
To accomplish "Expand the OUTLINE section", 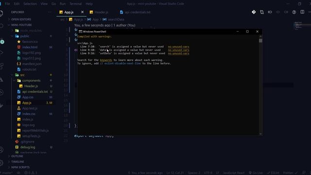I will (x=17, y=156).
